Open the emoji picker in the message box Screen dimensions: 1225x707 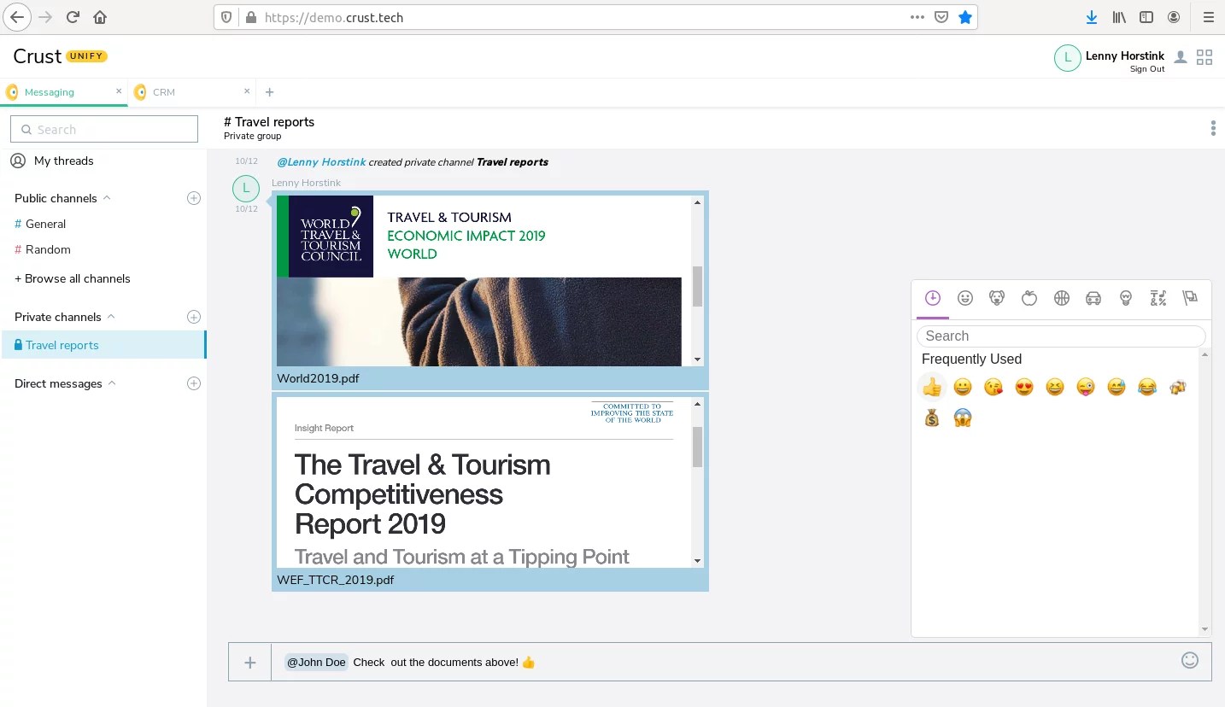(x=1189, y=660)
